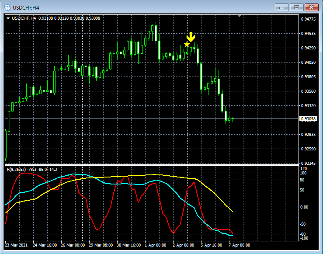Screen dimensions: 323x254
Task: Click the 0.93320 price scale label
Action: point(308,106)
